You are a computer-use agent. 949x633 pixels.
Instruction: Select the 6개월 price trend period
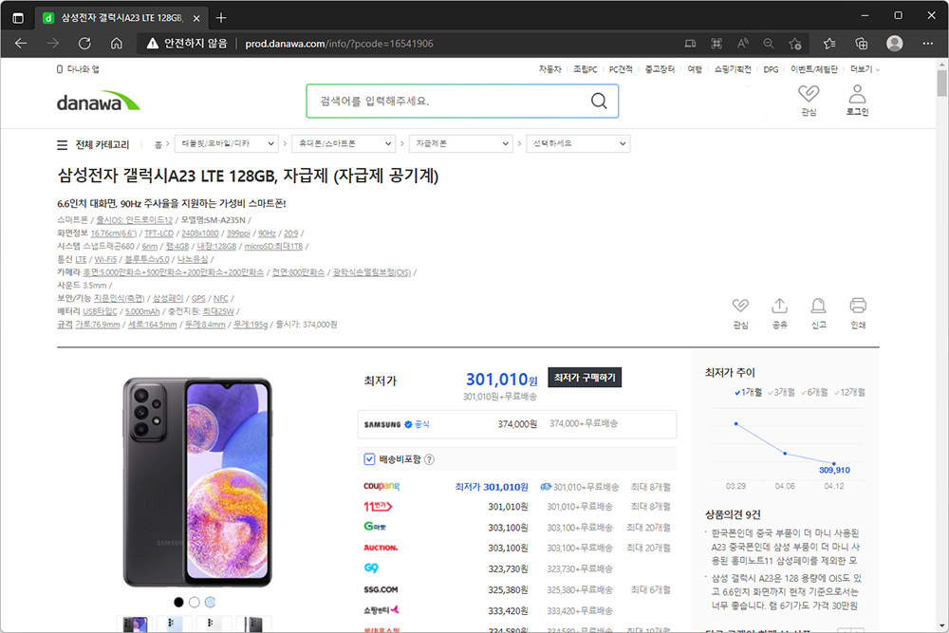point(814,392)
